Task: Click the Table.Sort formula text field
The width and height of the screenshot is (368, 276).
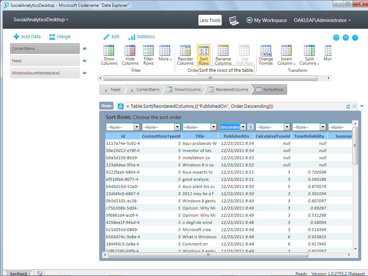Action: 235,106
